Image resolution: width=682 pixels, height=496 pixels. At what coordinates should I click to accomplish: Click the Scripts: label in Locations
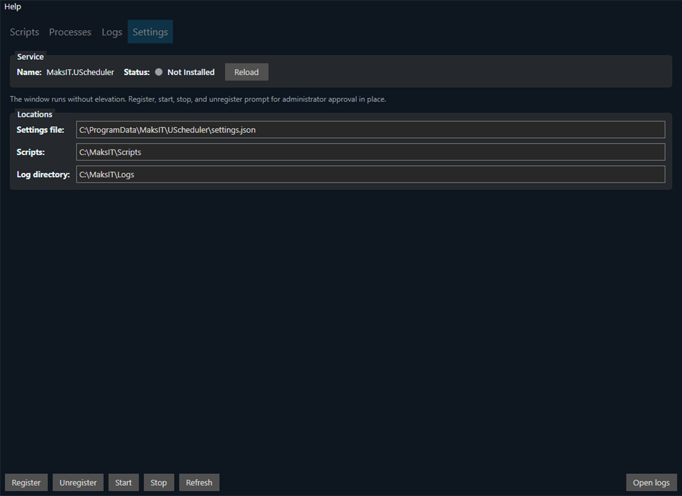(x=30, y=152)
